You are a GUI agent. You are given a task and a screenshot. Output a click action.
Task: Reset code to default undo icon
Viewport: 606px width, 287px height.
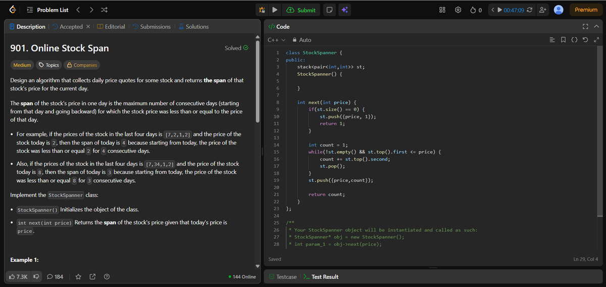[x=586, y=40]
